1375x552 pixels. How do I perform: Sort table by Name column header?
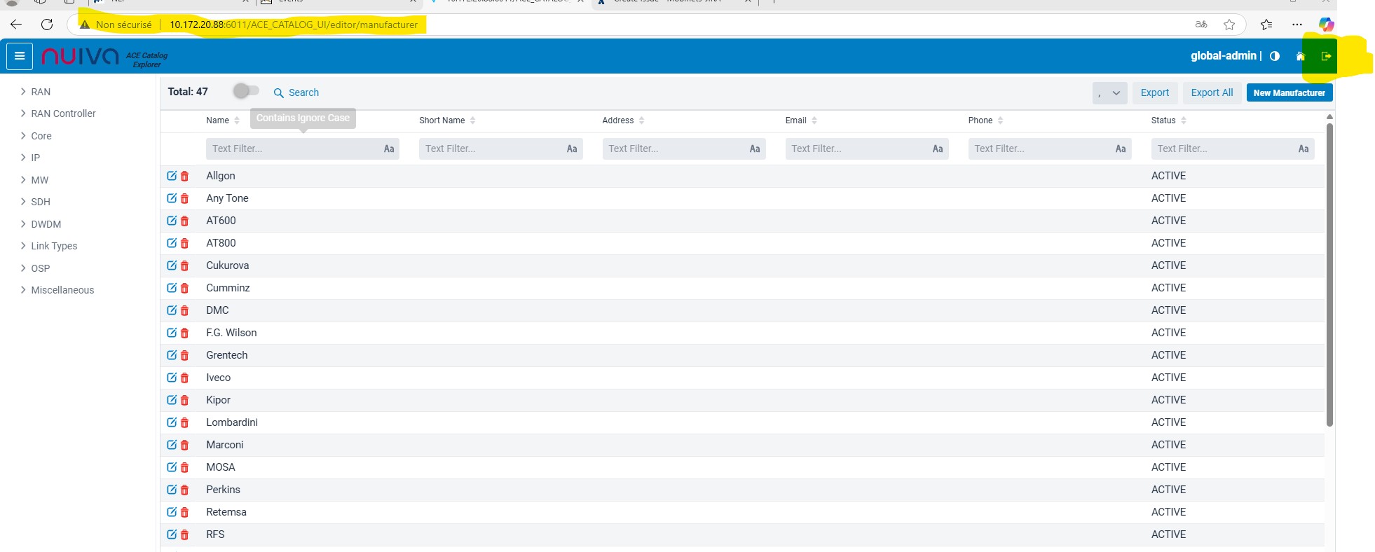coord(219,120)
